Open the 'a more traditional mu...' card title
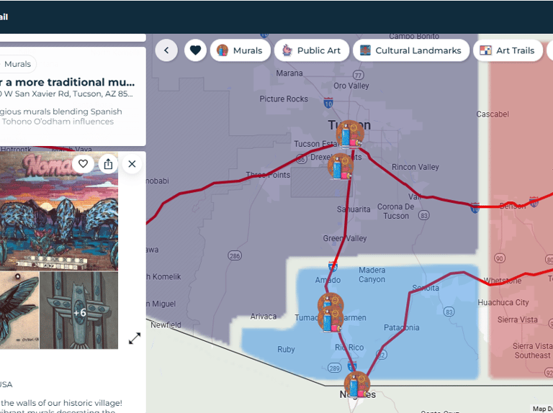 click(67, 82)
